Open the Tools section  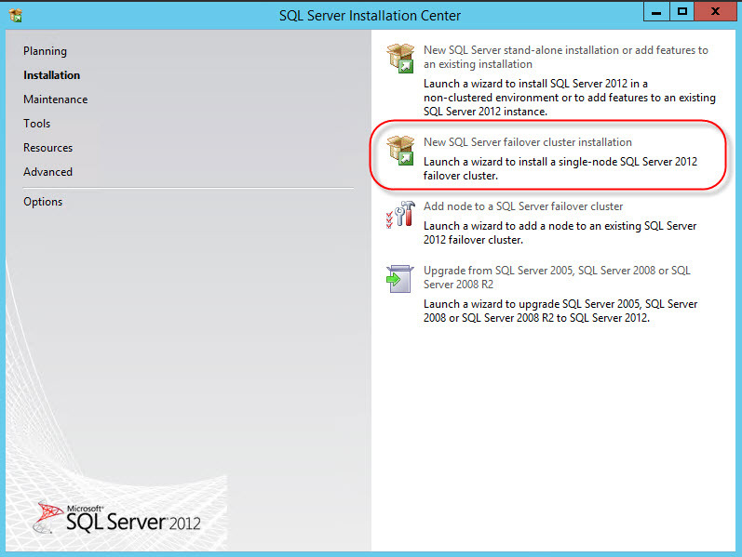click(x=37, y=124)
